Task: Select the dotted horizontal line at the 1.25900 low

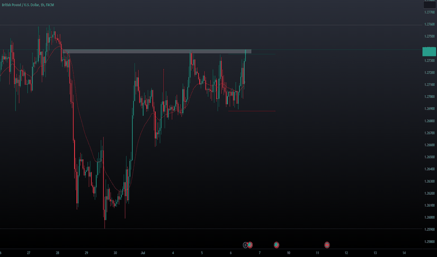Action: (x=211, y=229)
